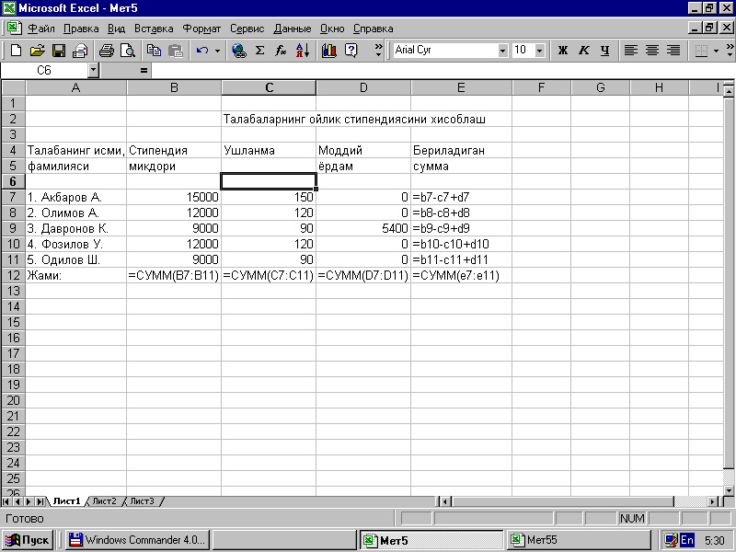The height and width of the screenshot is (552, 736).
Task: Click the Edit Formula equals button
Action: click(x=144, y=71)
